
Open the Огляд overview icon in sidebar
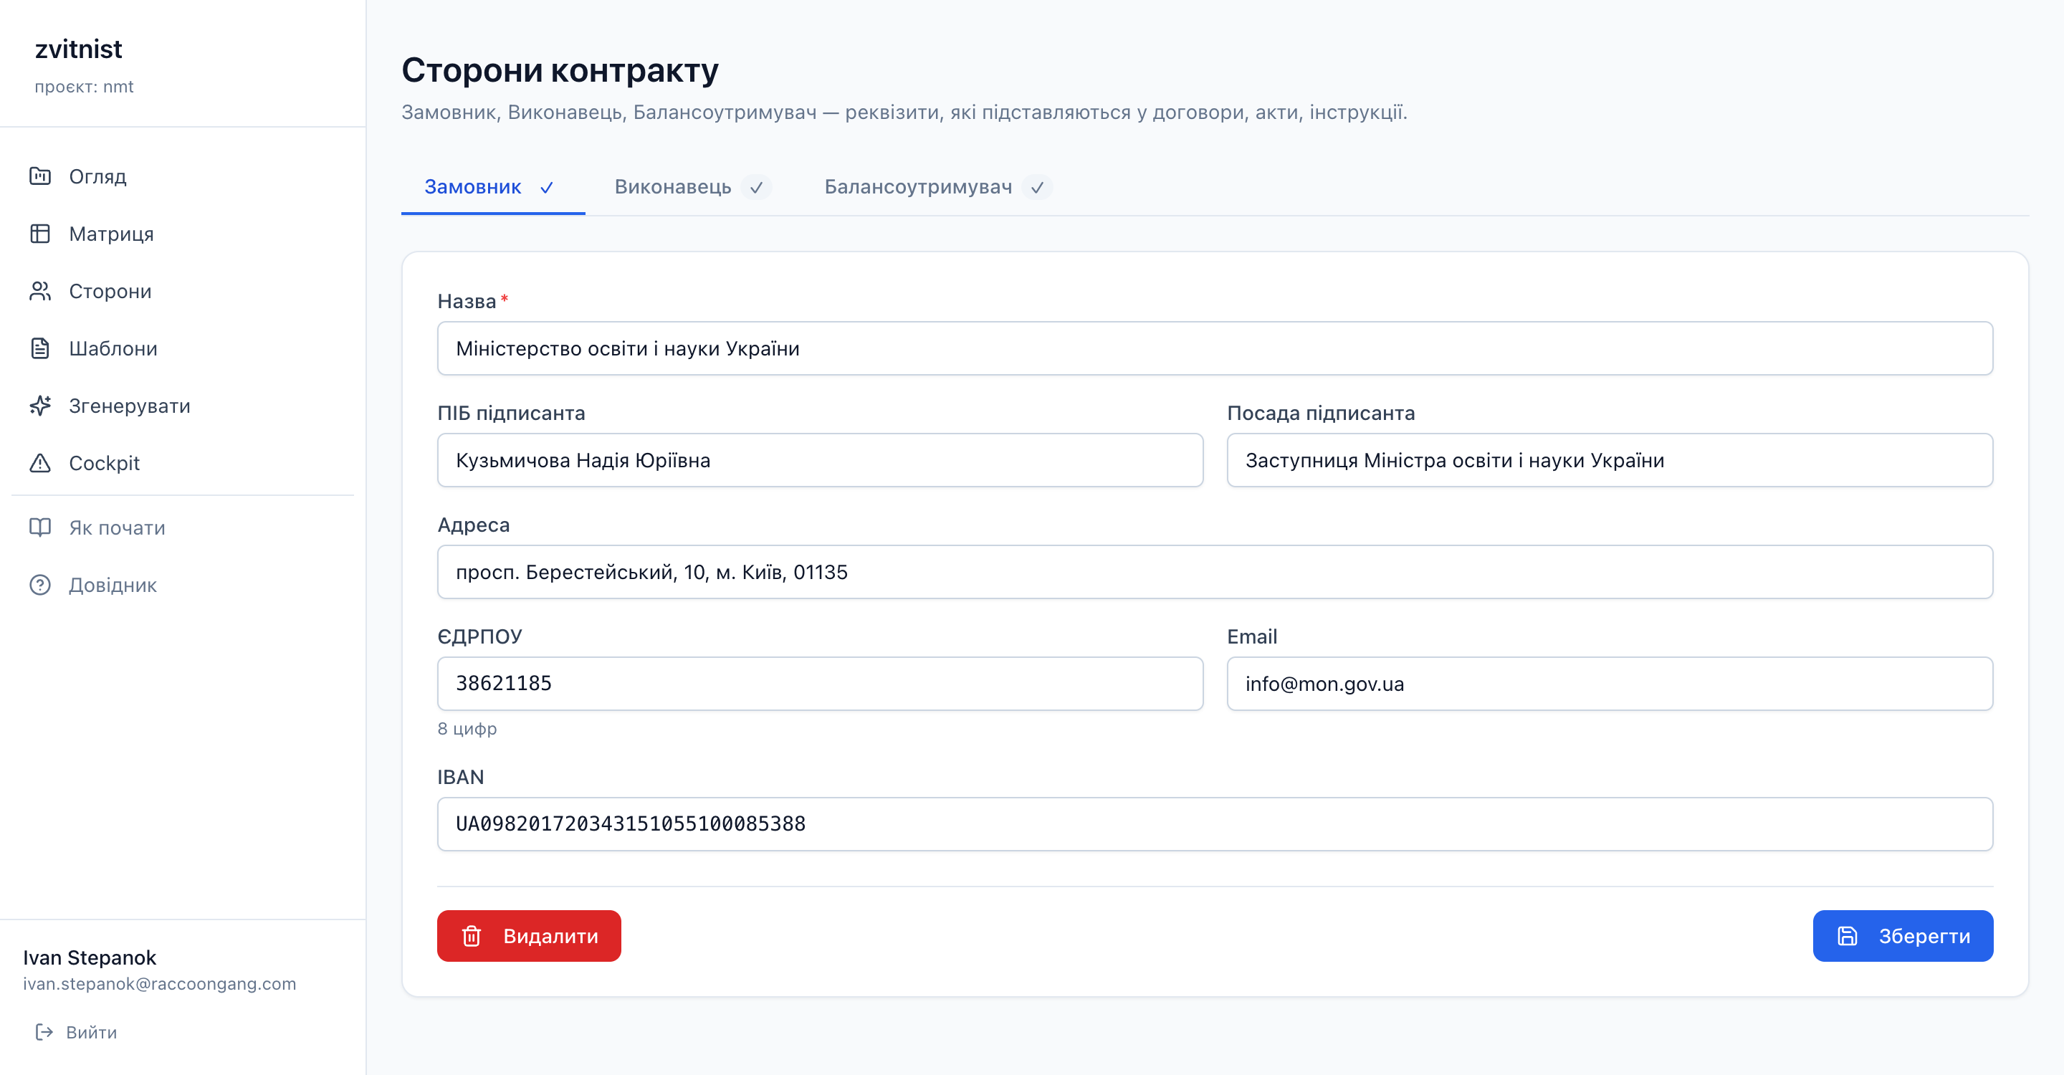pyautogui.click(x=40, y=176)
